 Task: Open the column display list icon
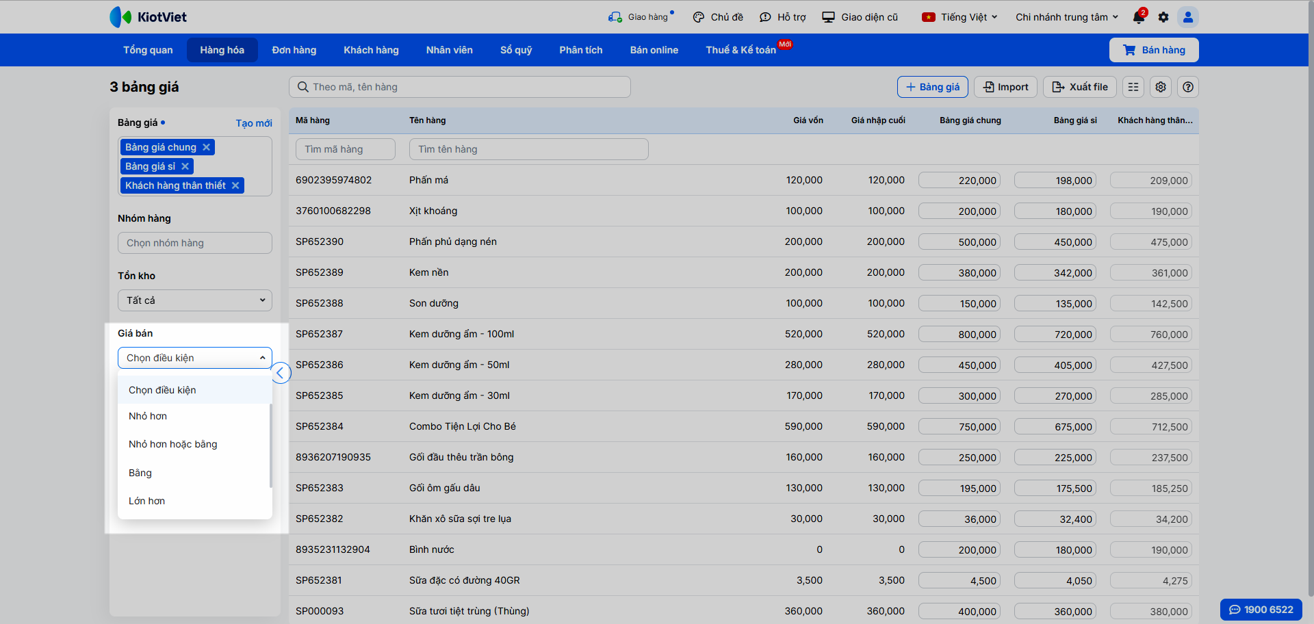1133,87
